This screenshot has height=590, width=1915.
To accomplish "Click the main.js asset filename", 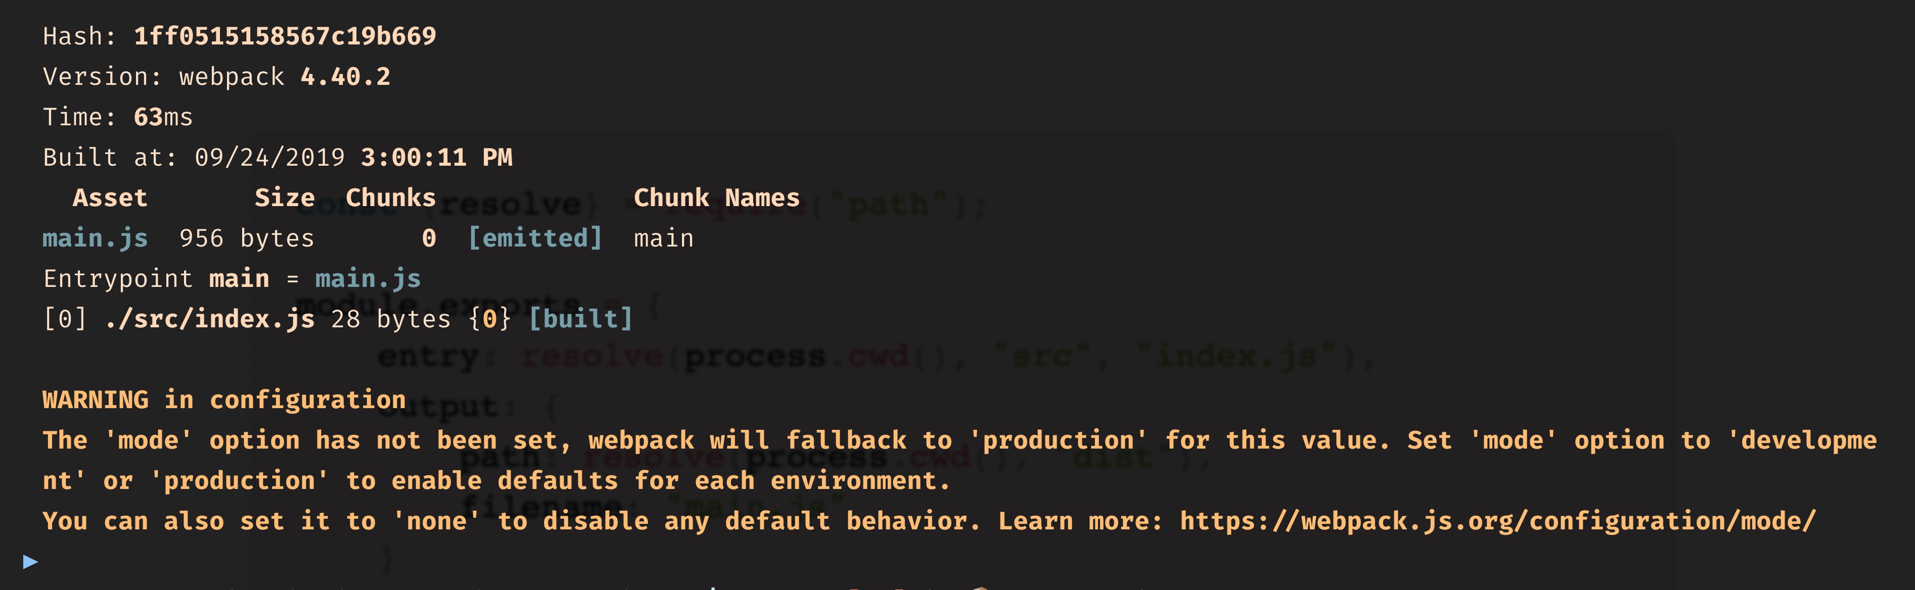I will pyautogui.click(x=95, y=238).
